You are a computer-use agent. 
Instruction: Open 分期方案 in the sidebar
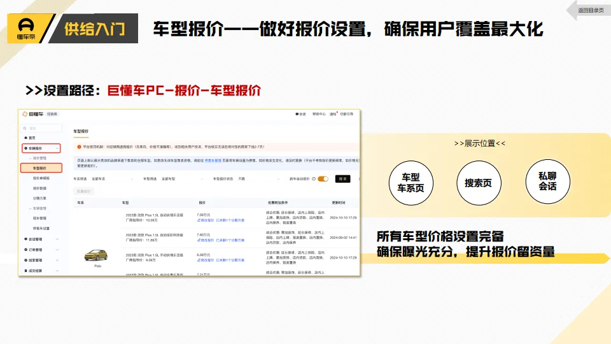[x=39, y=199]
